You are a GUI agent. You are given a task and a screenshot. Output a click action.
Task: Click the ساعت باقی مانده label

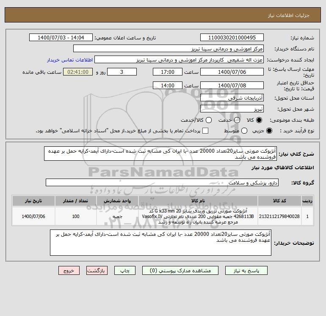[x=42, y=72]
